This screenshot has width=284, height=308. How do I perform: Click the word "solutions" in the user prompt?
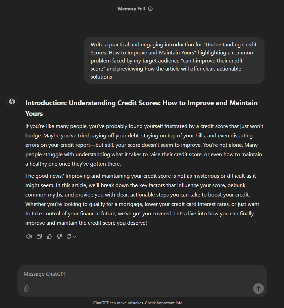coord(101,77)
